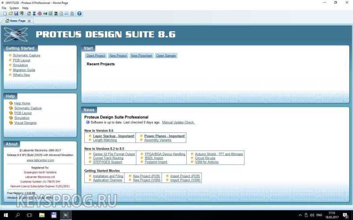Open Simulation link under Getting Started

coord(20,65)
